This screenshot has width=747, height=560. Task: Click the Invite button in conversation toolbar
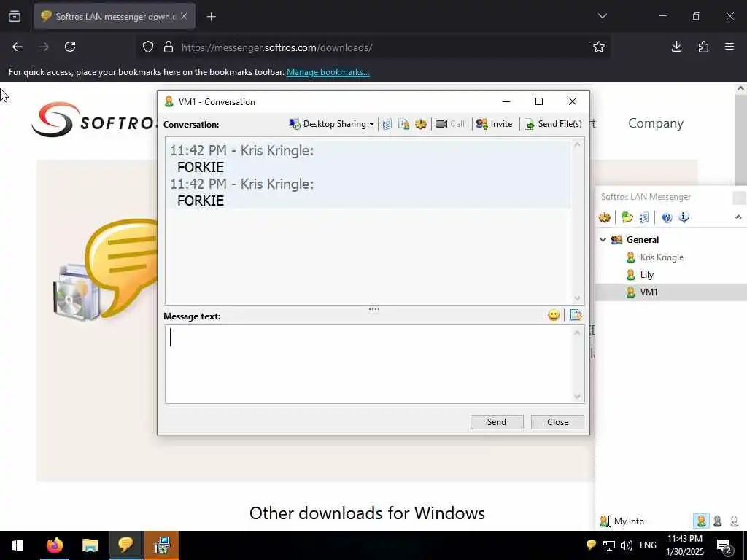click(x=495, y=124)
